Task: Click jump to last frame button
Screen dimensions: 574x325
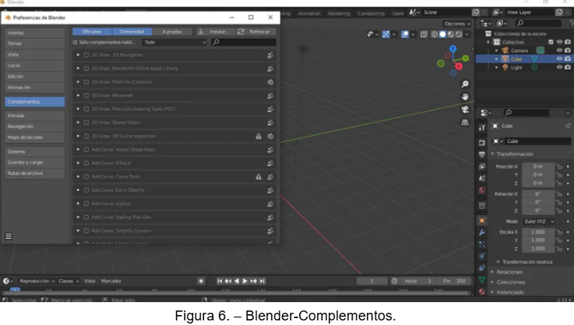Action: coord(262,281)
